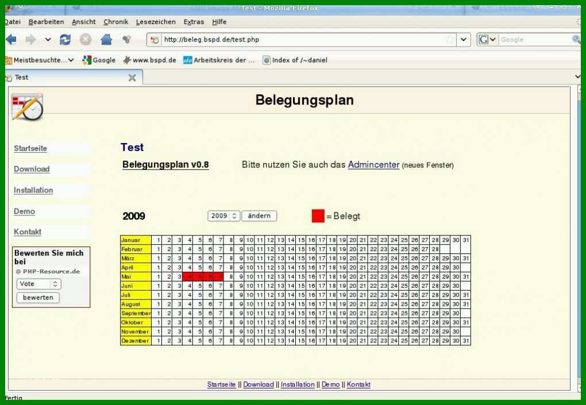586x405 pixels.
Task: Click the September month cell
Action: (x=136, y=313)
